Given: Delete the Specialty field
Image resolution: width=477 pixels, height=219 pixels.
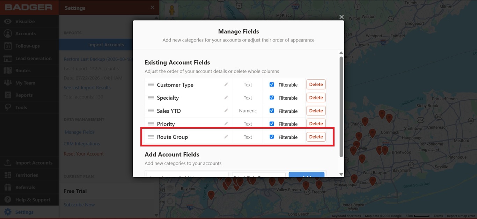Looking at the screenshot, I should 316,98.
